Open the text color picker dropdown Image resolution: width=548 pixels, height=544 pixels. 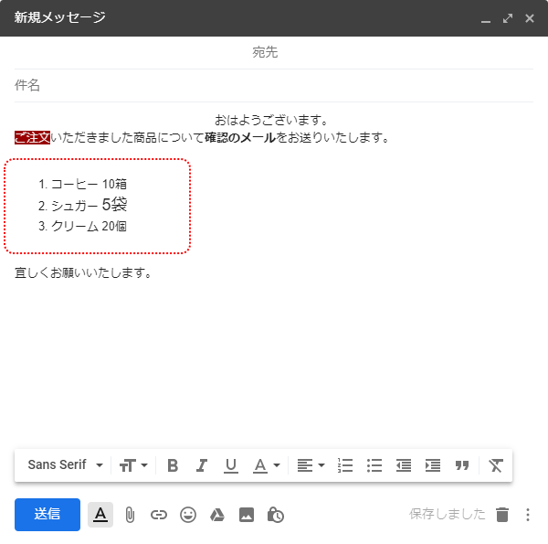point(267,465)
